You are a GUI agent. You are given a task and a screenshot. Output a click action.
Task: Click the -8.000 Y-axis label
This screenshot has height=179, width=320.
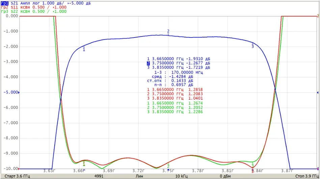(x=11, y=138)
